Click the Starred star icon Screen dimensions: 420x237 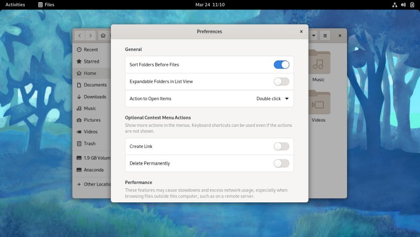(x=79, y=61)
